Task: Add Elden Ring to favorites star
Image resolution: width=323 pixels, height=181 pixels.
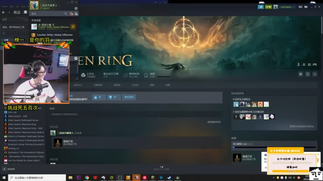Action: coord(315,74)
